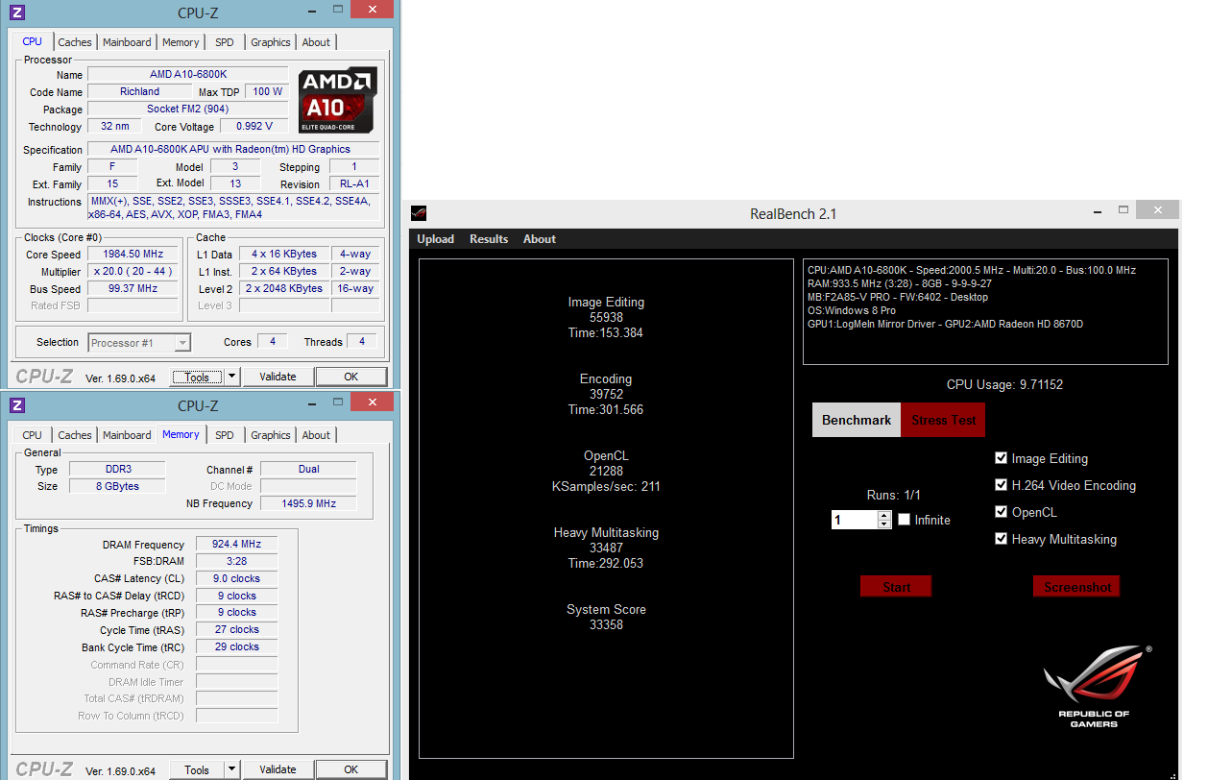Start the RealBench benchmark
This screenshot has width=1208, height=780.
tap(896, 587)
